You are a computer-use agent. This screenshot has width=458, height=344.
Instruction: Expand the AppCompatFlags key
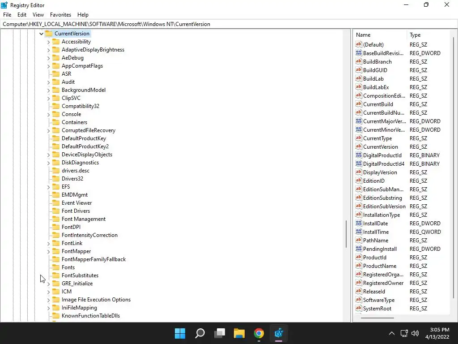click(48, 66)
